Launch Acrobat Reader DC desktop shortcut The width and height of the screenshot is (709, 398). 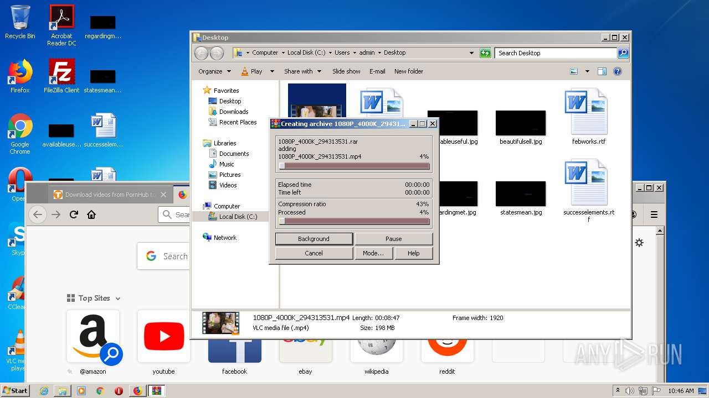click(x=61, y=25)
